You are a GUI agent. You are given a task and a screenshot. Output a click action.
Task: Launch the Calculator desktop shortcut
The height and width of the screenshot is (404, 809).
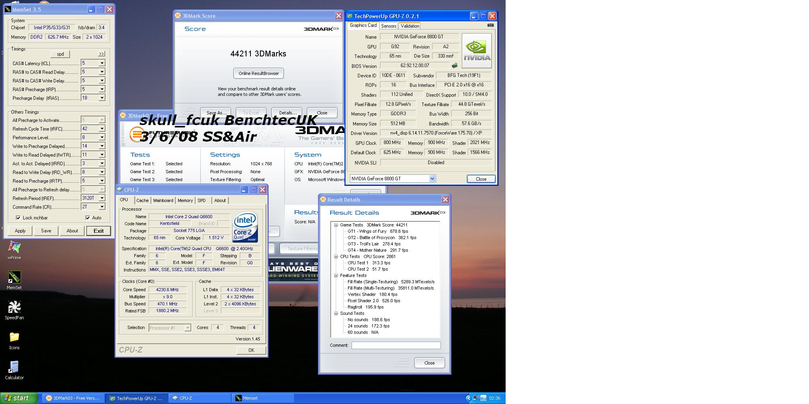coord(14,370)
